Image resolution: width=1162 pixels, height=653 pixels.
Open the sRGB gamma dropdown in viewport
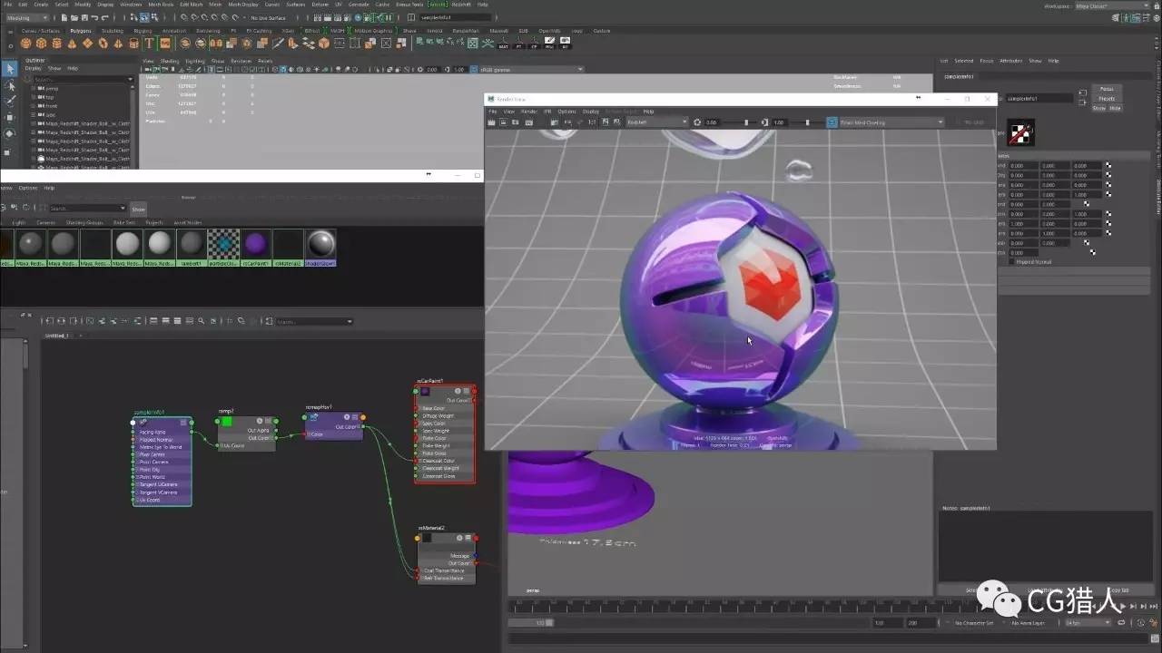coord(532,69)
